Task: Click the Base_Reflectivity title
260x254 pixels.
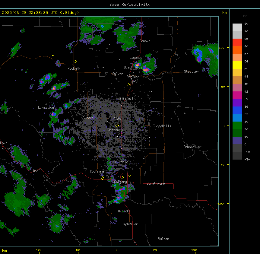Action: coord(130,5)
